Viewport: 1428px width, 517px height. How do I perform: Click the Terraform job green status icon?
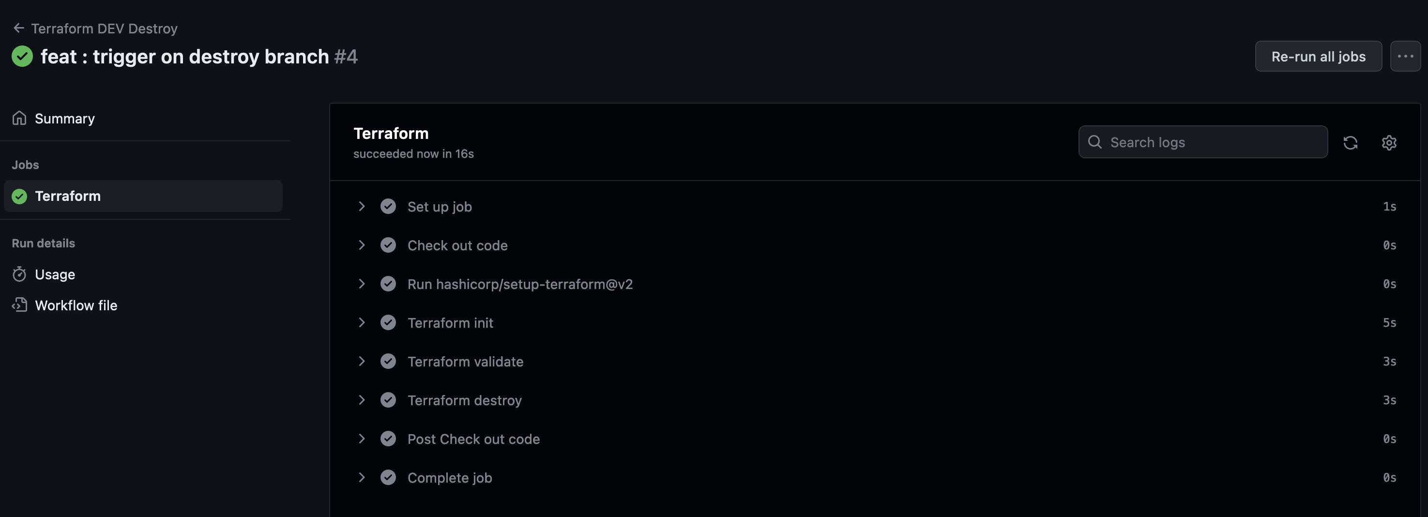click(x=19, y=196)
